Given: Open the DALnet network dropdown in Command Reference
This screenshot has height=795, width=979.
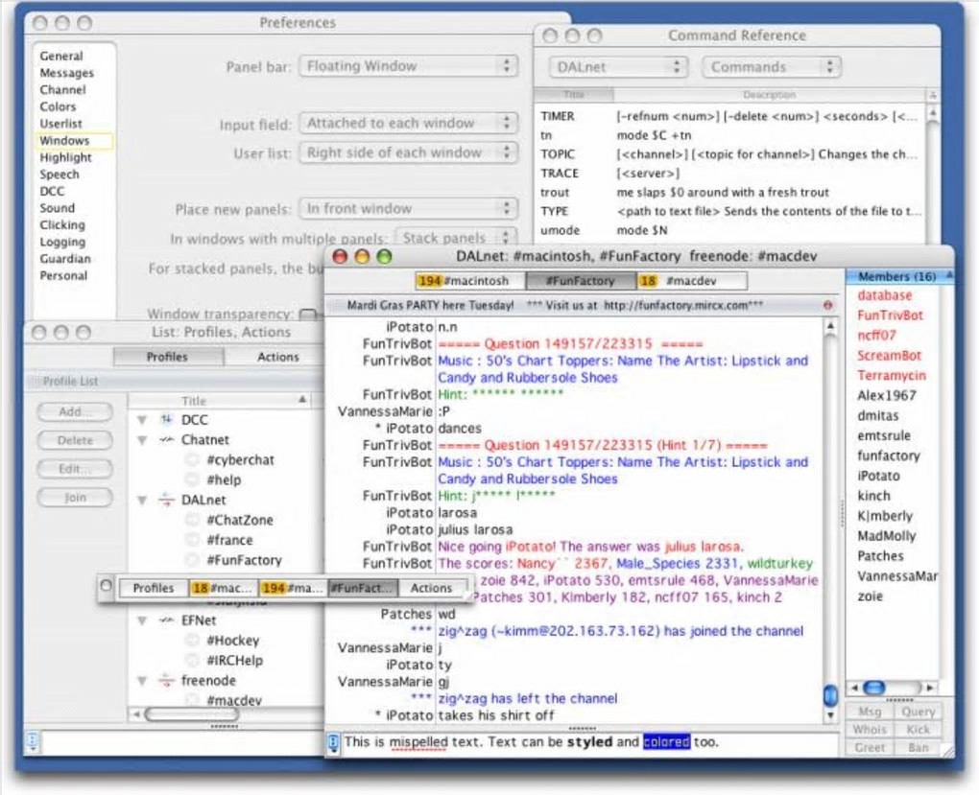Looking at the screenshot, I should coord(618,67).
